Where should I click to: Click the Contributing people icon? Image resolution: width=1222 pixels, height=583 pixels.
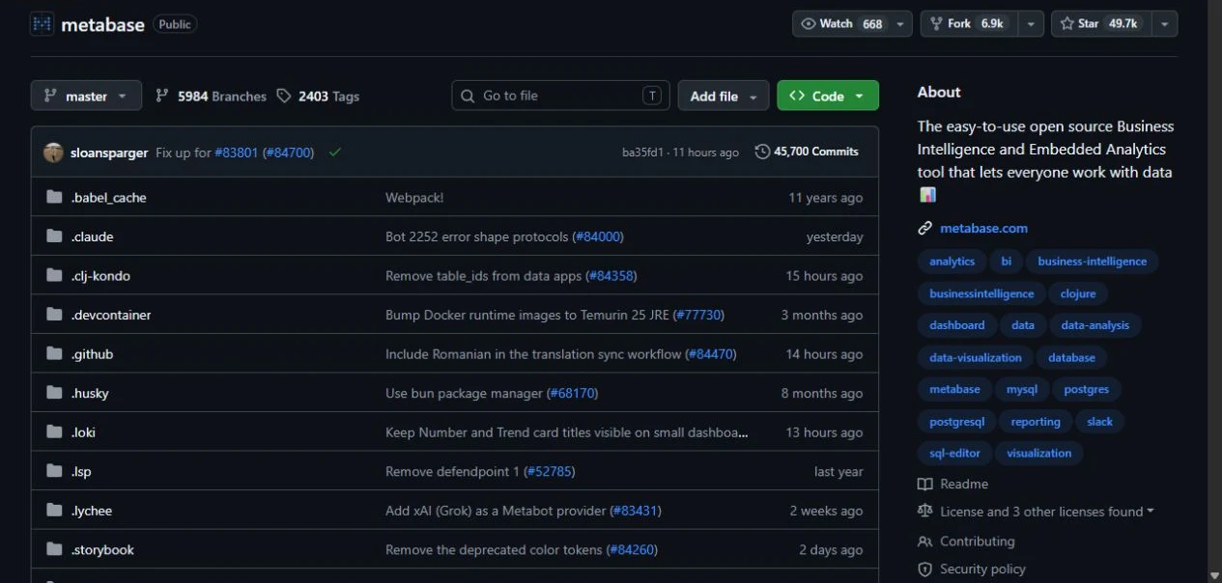(925, 541)
